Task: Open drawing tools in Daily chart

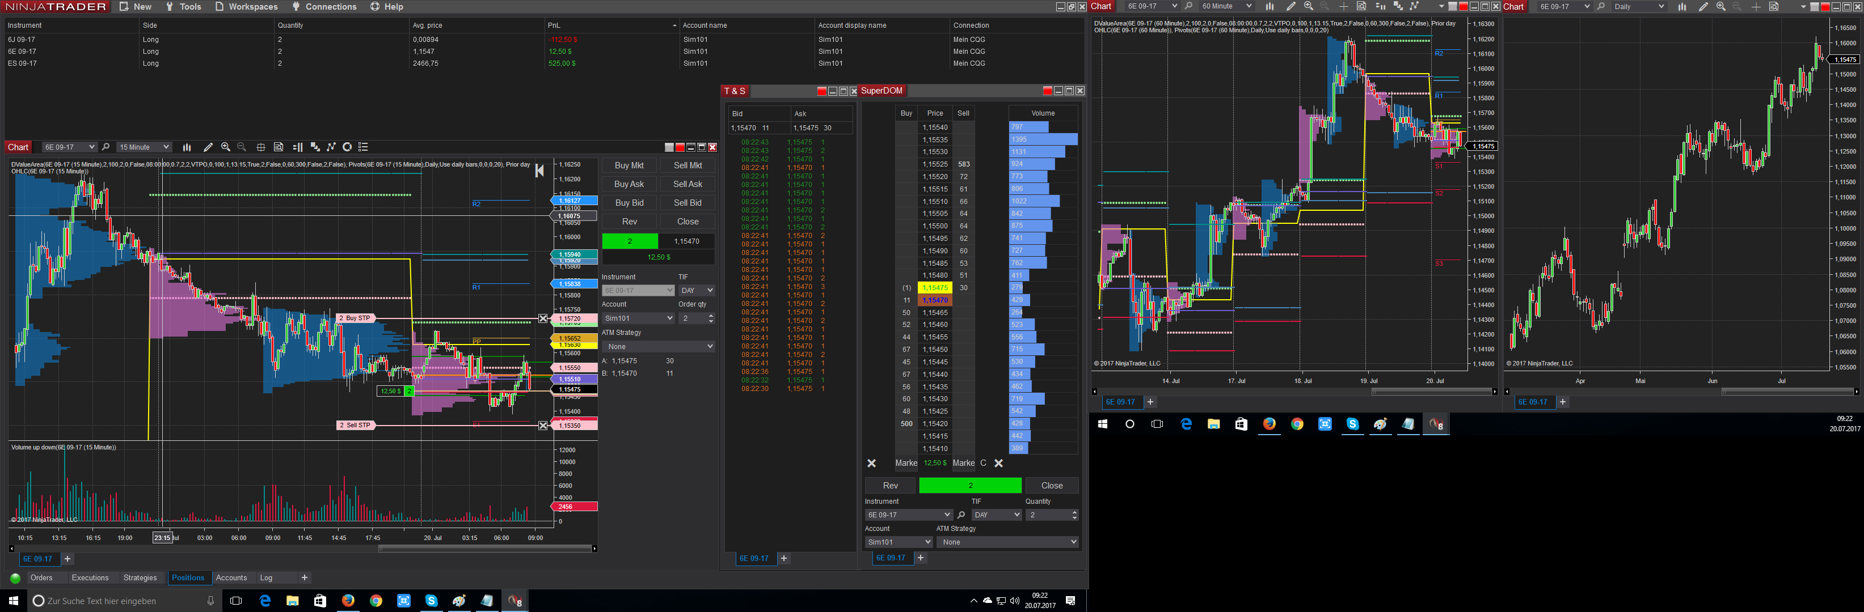Action: coord(1703,6)
